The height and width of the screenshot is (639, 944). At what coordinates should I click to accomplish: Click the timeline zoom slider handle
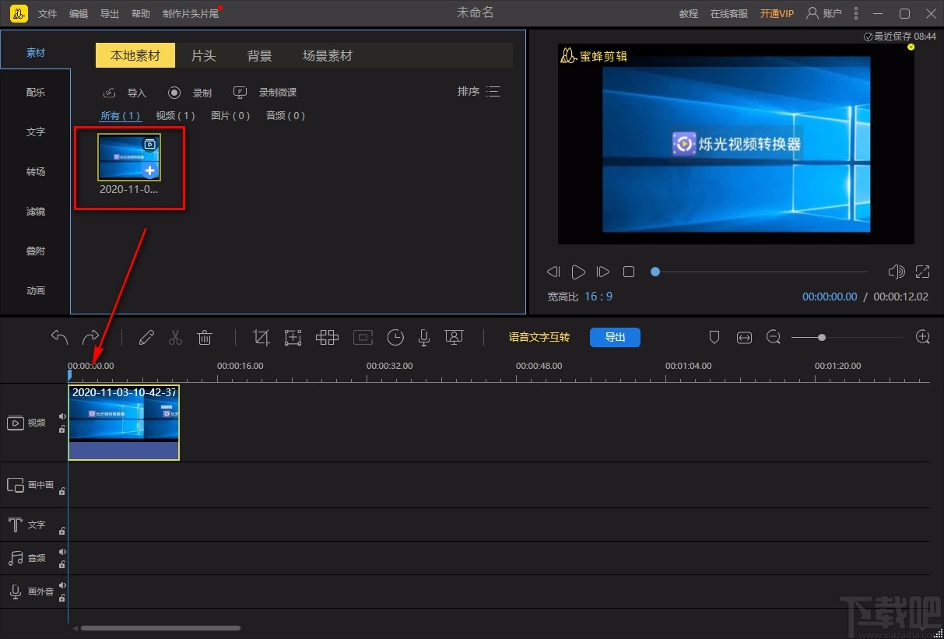tap(822, 337)
